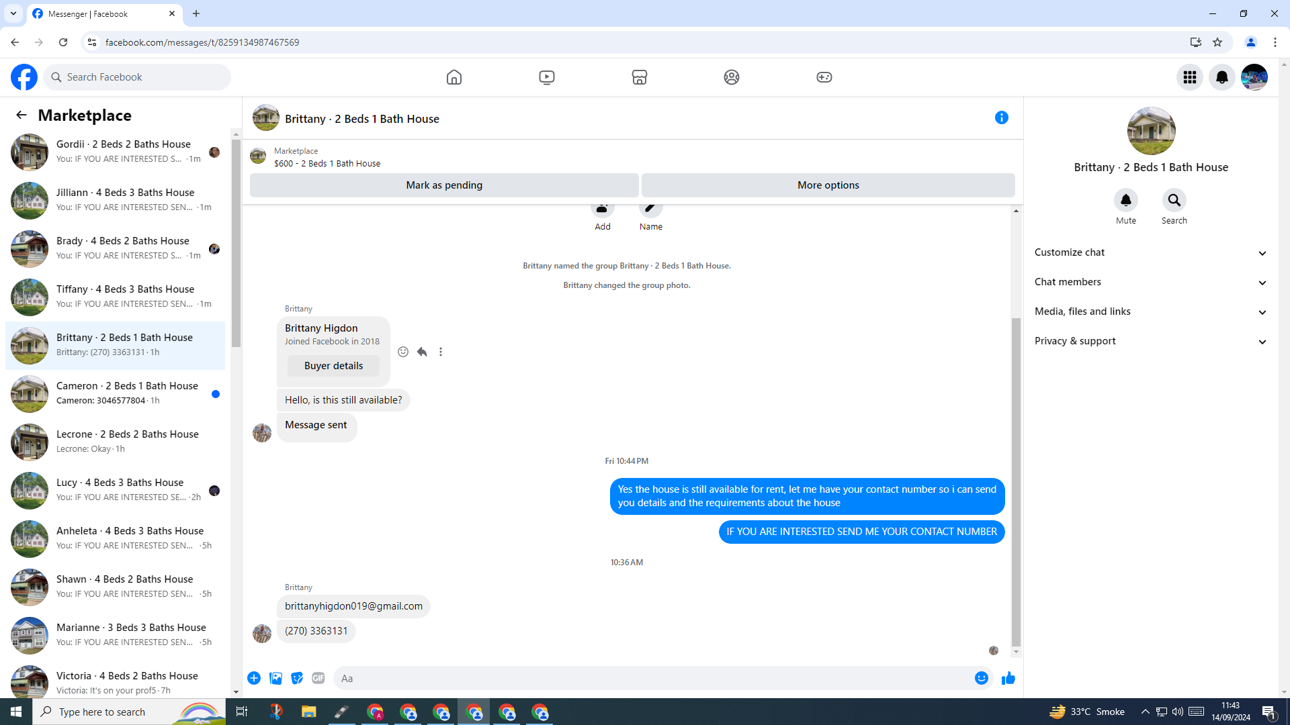Expand the Customize chat section
Viewport: 1290px width, 725px height.
coord(1150,252)
